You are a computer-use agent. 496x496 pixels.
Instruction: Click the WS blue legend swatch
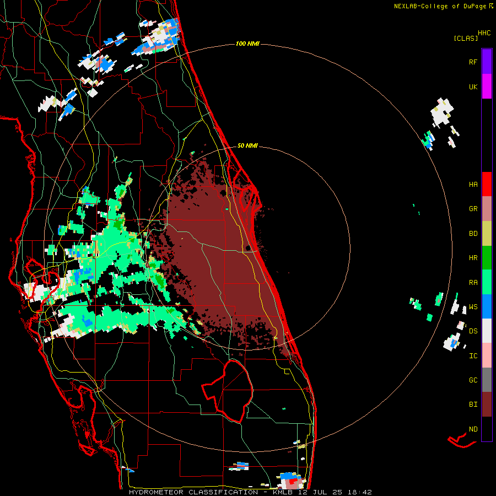pos(487,306)
